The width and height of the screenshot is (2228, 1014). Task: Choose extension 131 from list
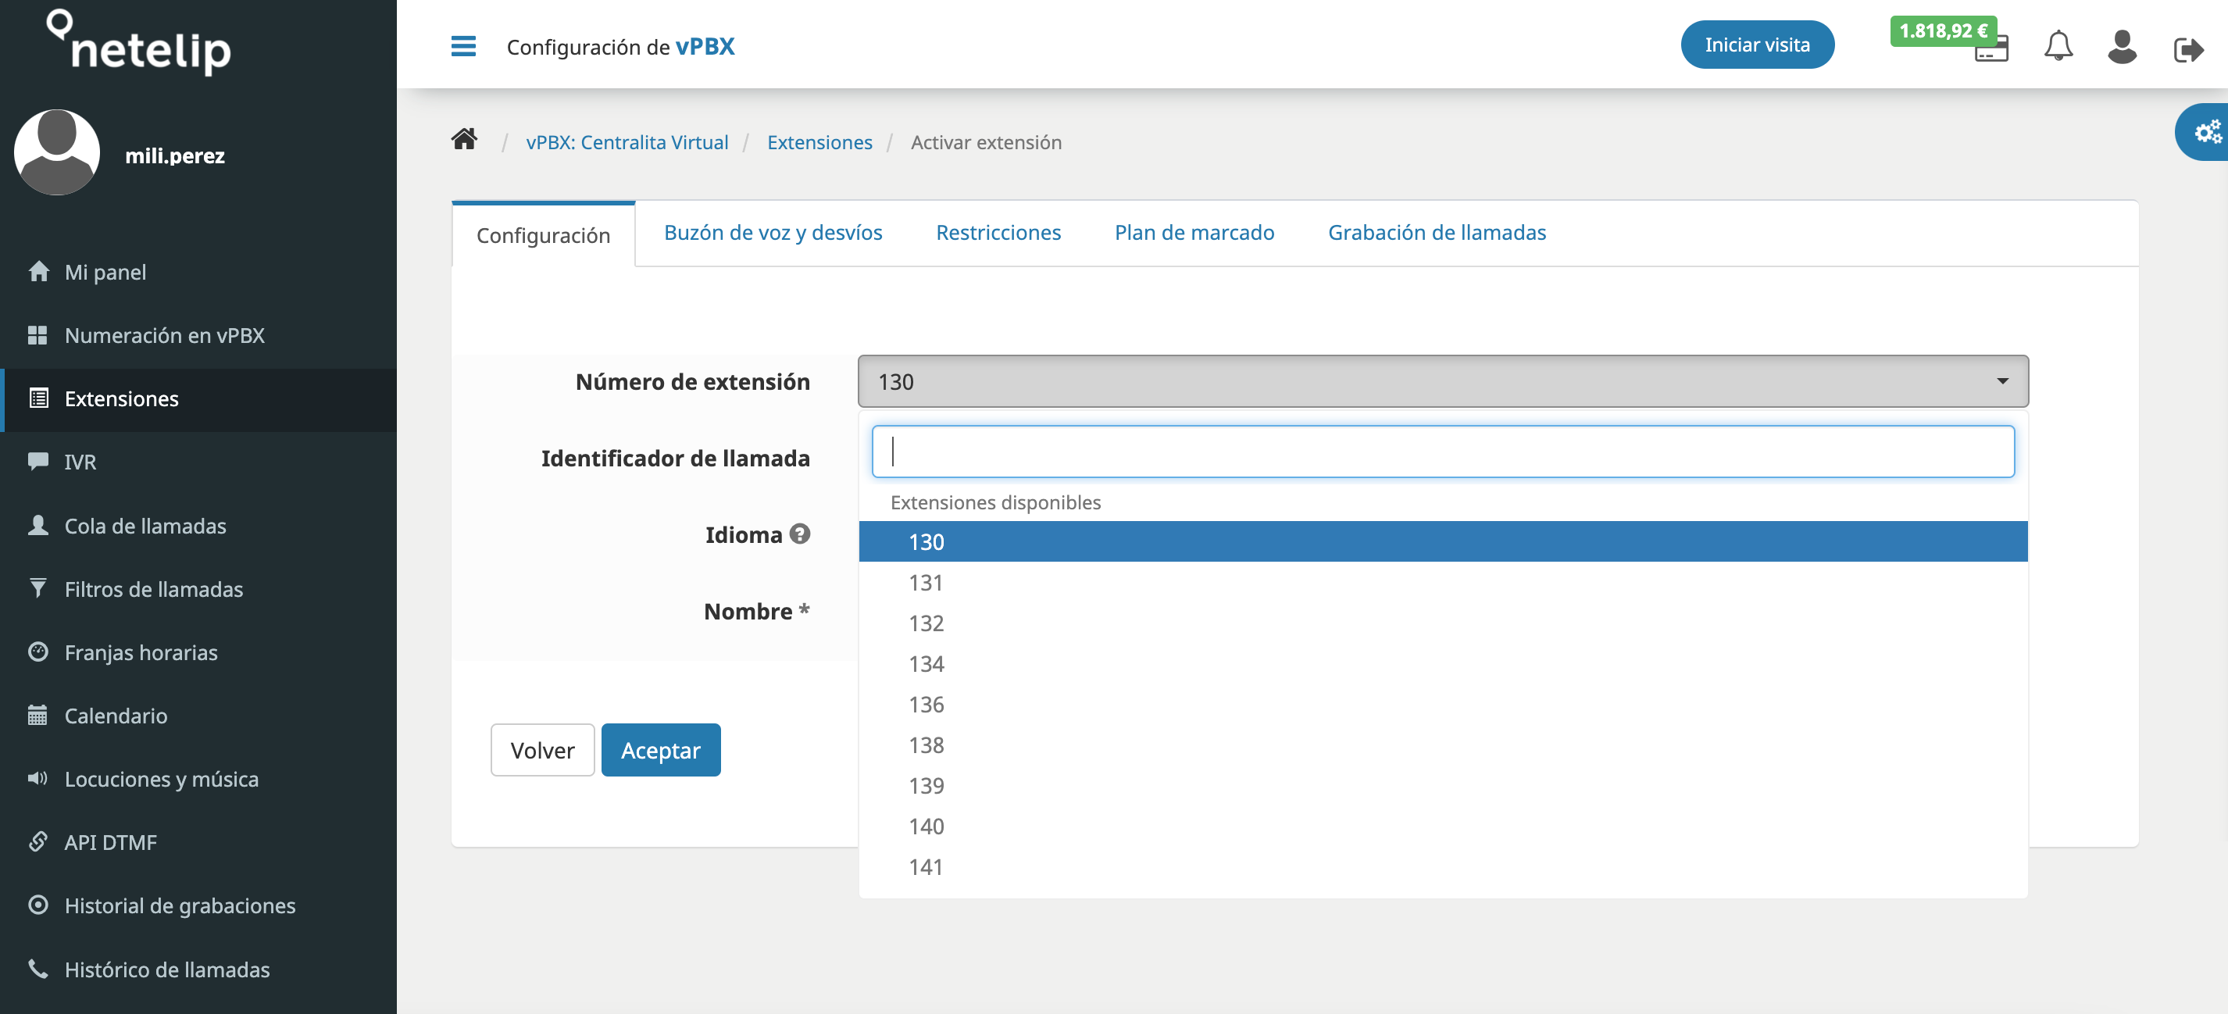(x=1443, y=581)
